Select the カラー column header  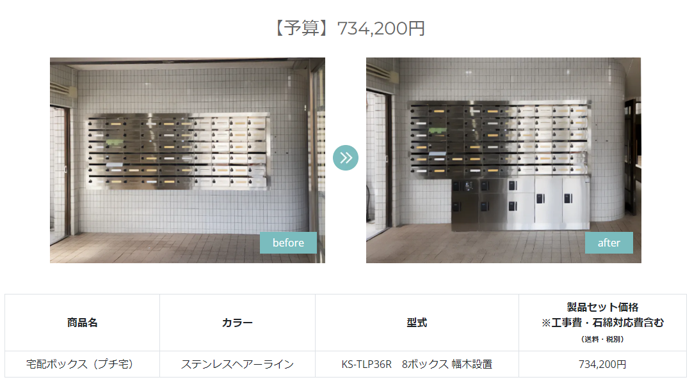[237, 323]
